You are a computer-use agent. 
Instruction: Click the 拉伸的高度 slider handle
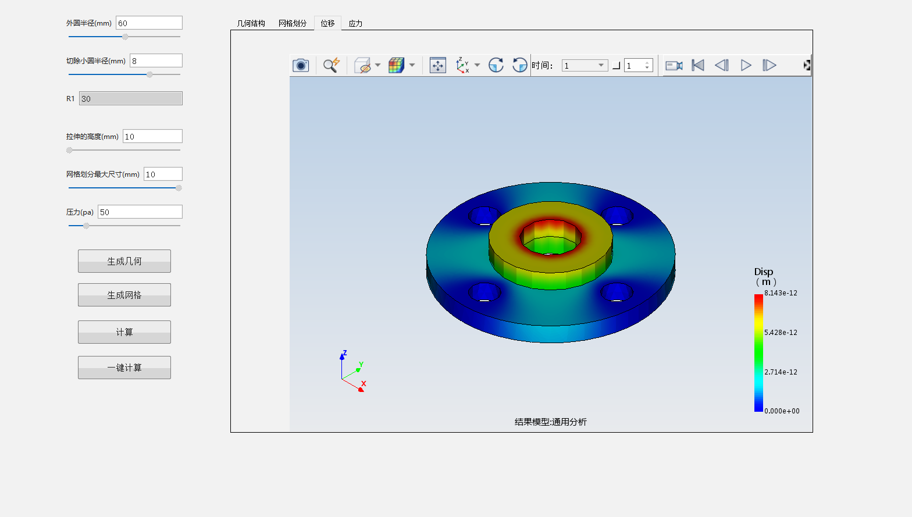tap(69, 150)
